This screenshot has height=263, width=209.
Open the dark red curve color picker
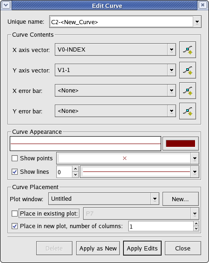[x=181, y=144]
